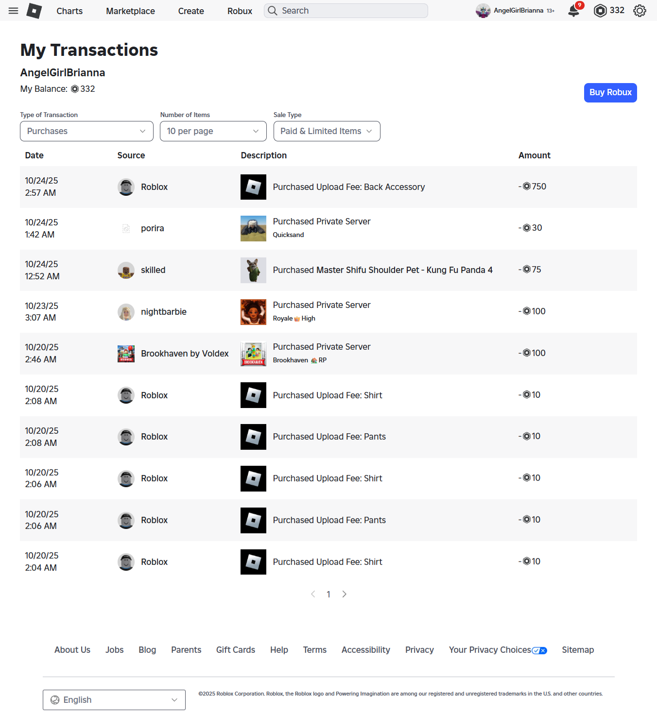Go to next transactions page arrow

click(344, 594)
